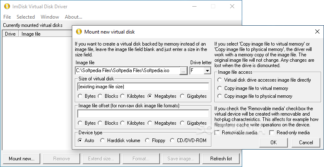Close the ImDisk Virtual Disk Driver window

[x=232, y=6]
